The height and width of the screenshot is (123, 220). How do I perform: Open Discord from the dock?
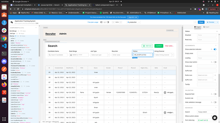click(4, 61)
